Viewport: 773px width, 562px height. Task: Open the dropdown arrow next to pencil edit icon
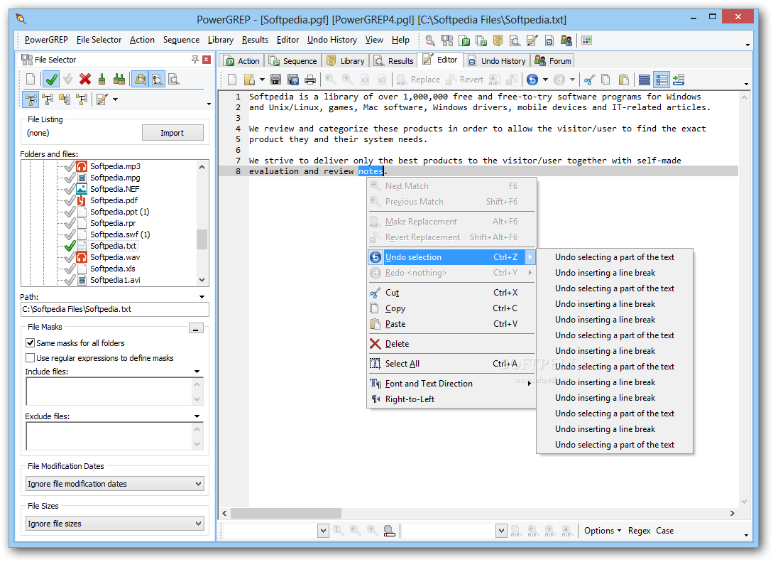116,99
